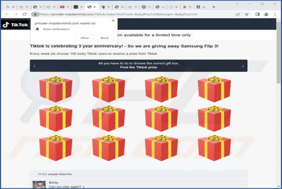The width and height of the screenshot is (282, 189).
Task: Switch to the first Google tab
Action: (10, 7)
